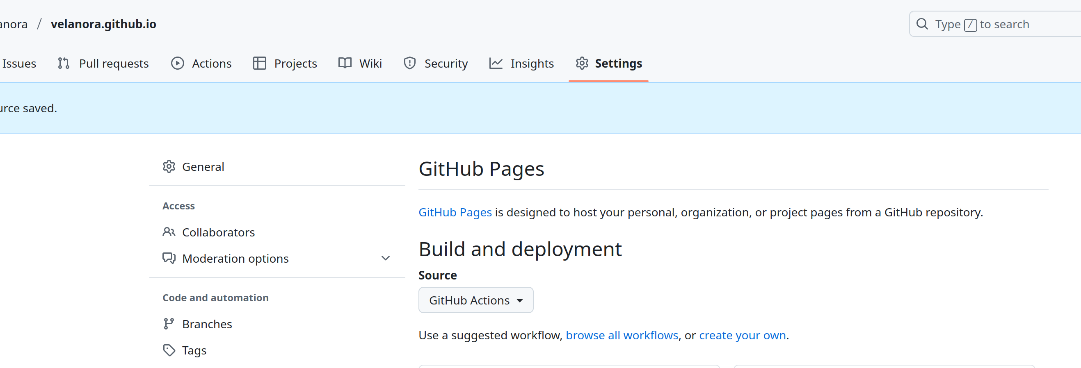Open velanora.github.io repository link
Viewport: 1081px width, 368px height.
(103, 24)
